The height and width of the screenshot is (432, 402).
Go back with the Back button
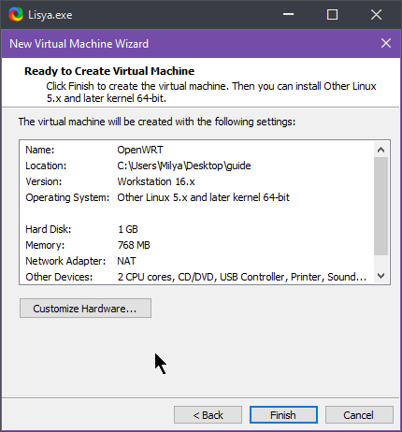pos(208,415)
